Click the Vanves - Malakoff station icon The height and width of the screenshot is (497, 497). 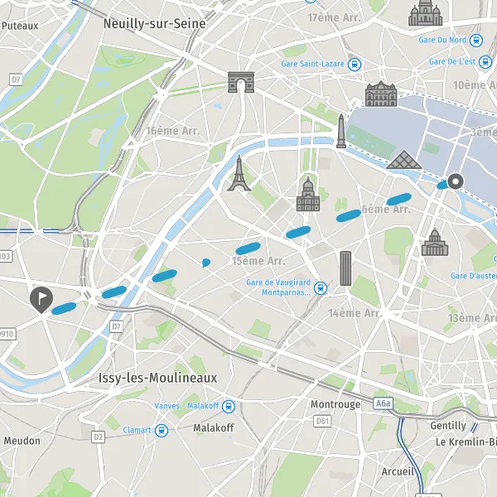[x=229, y=407]
